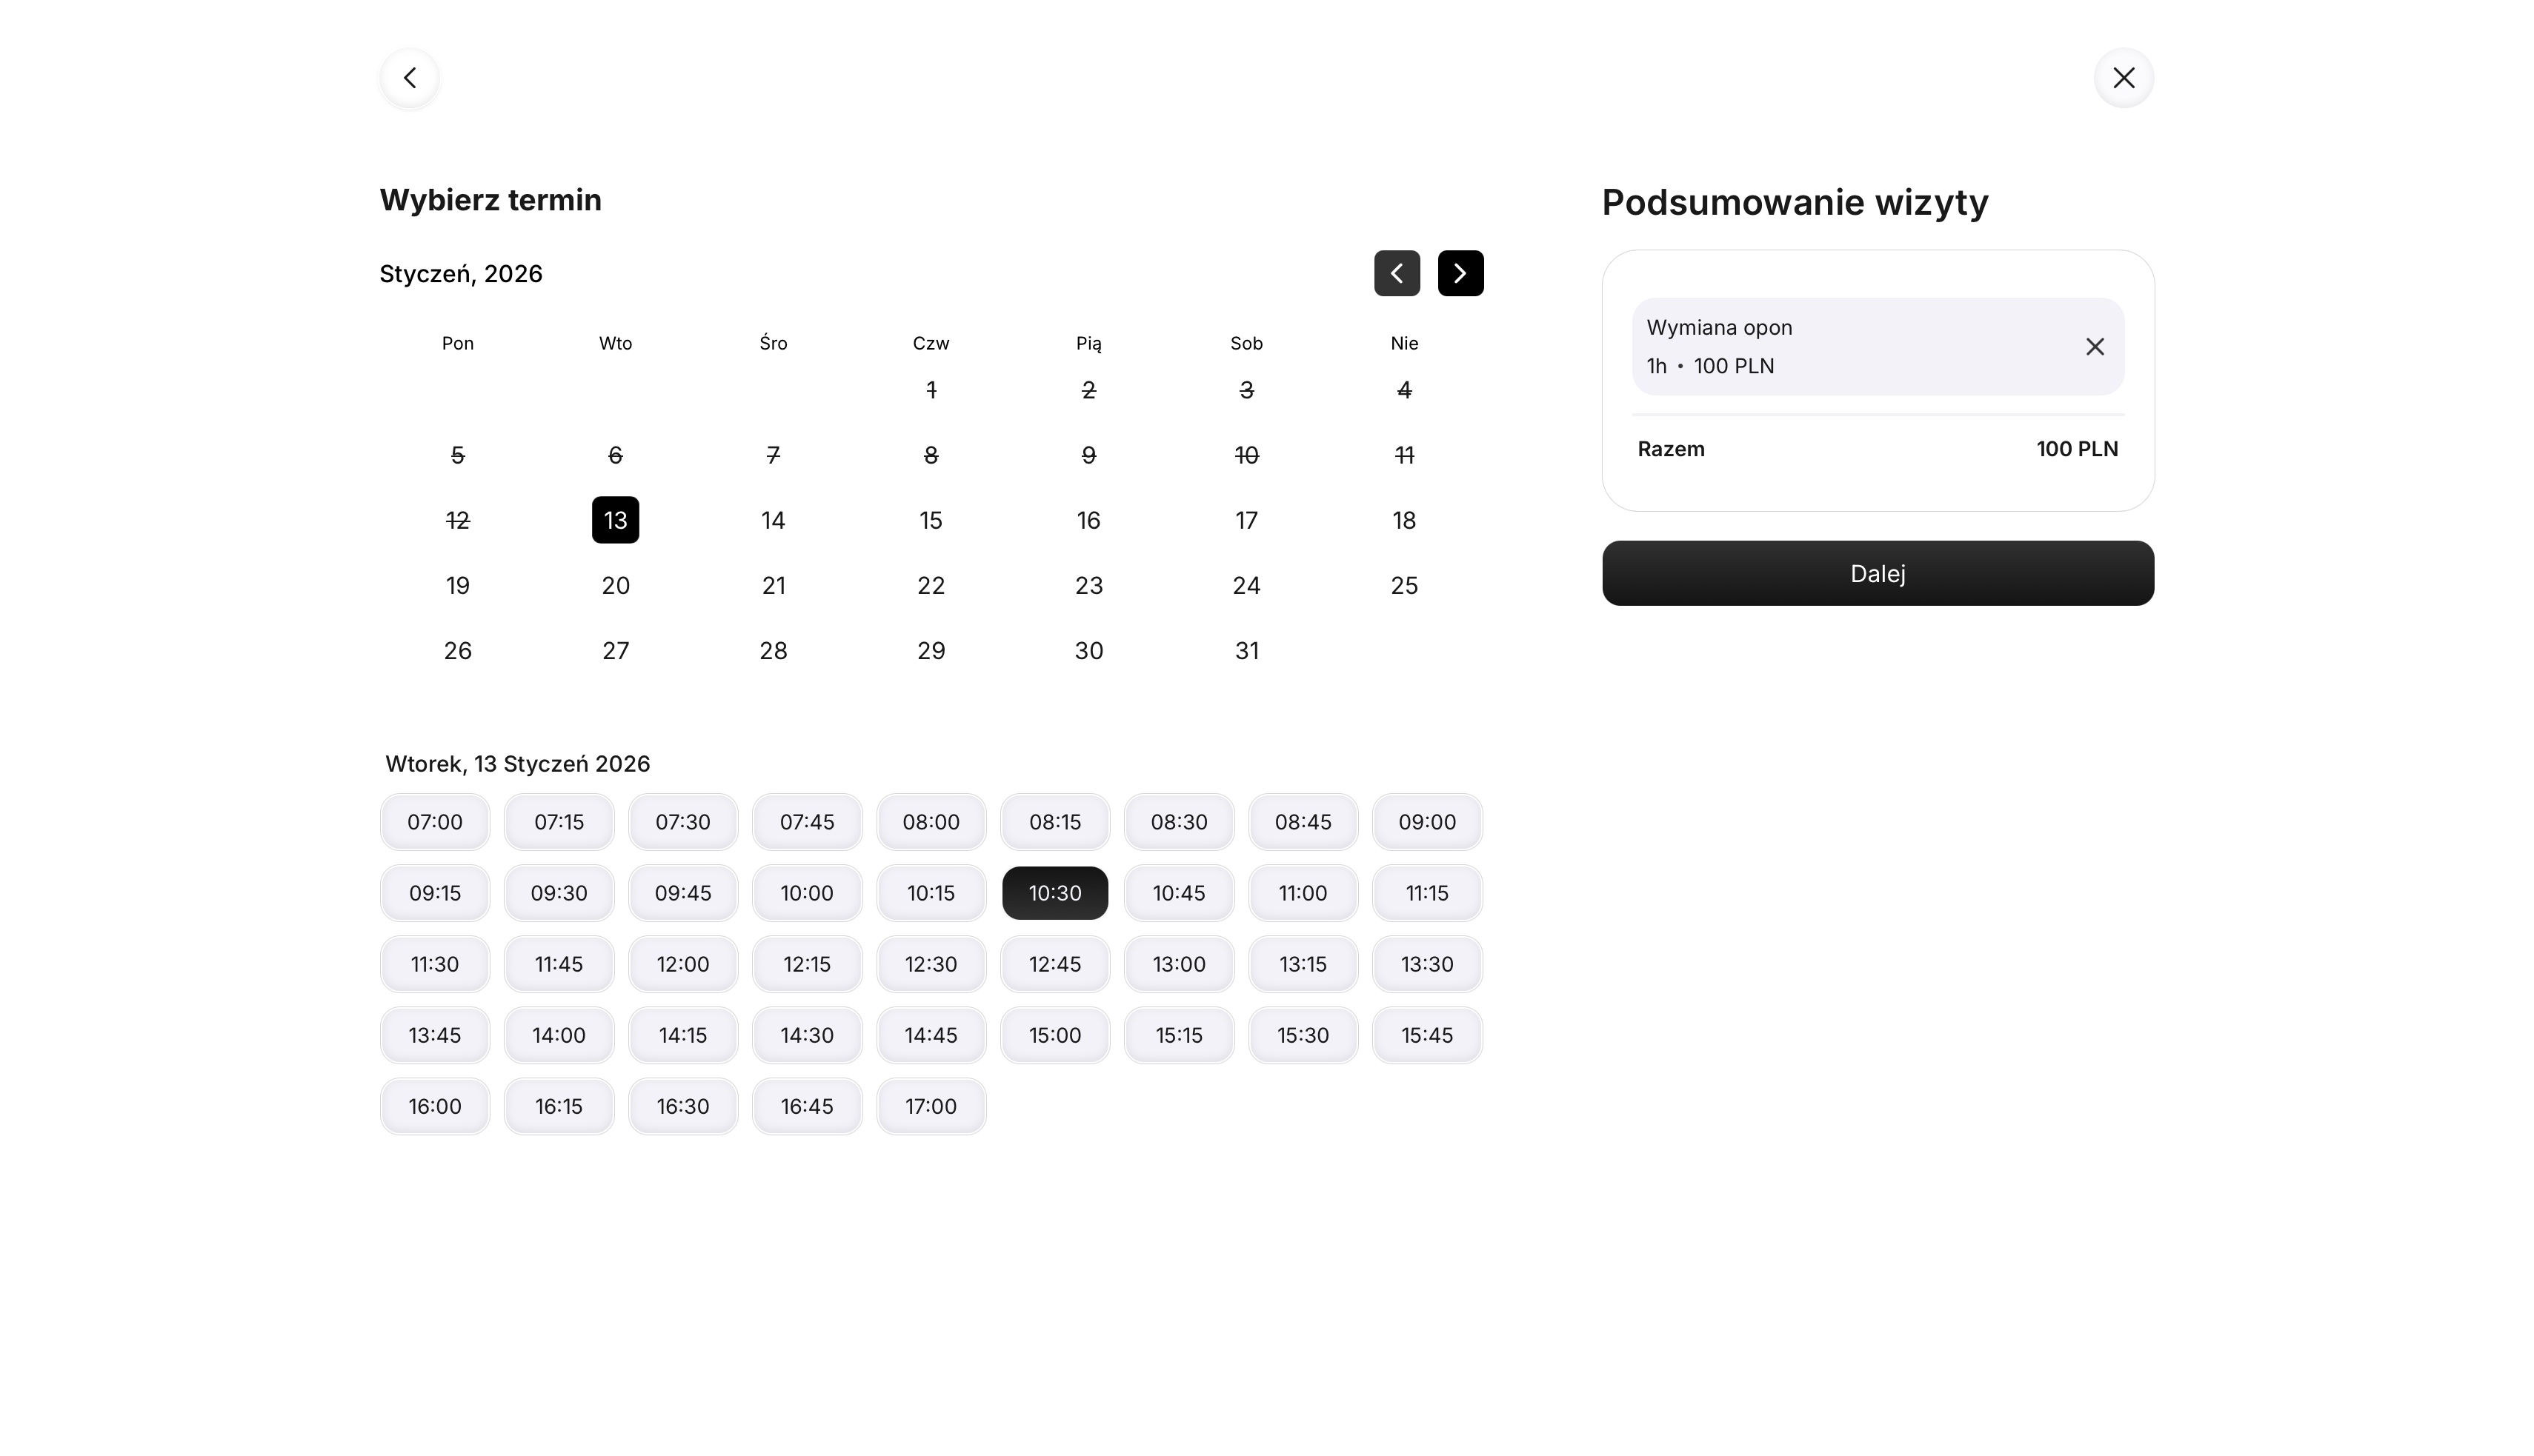The width and height of the screenshot is (2534, 1456).
Task: Choose the 16:45 time slot
Action: tap(806, 1106)
